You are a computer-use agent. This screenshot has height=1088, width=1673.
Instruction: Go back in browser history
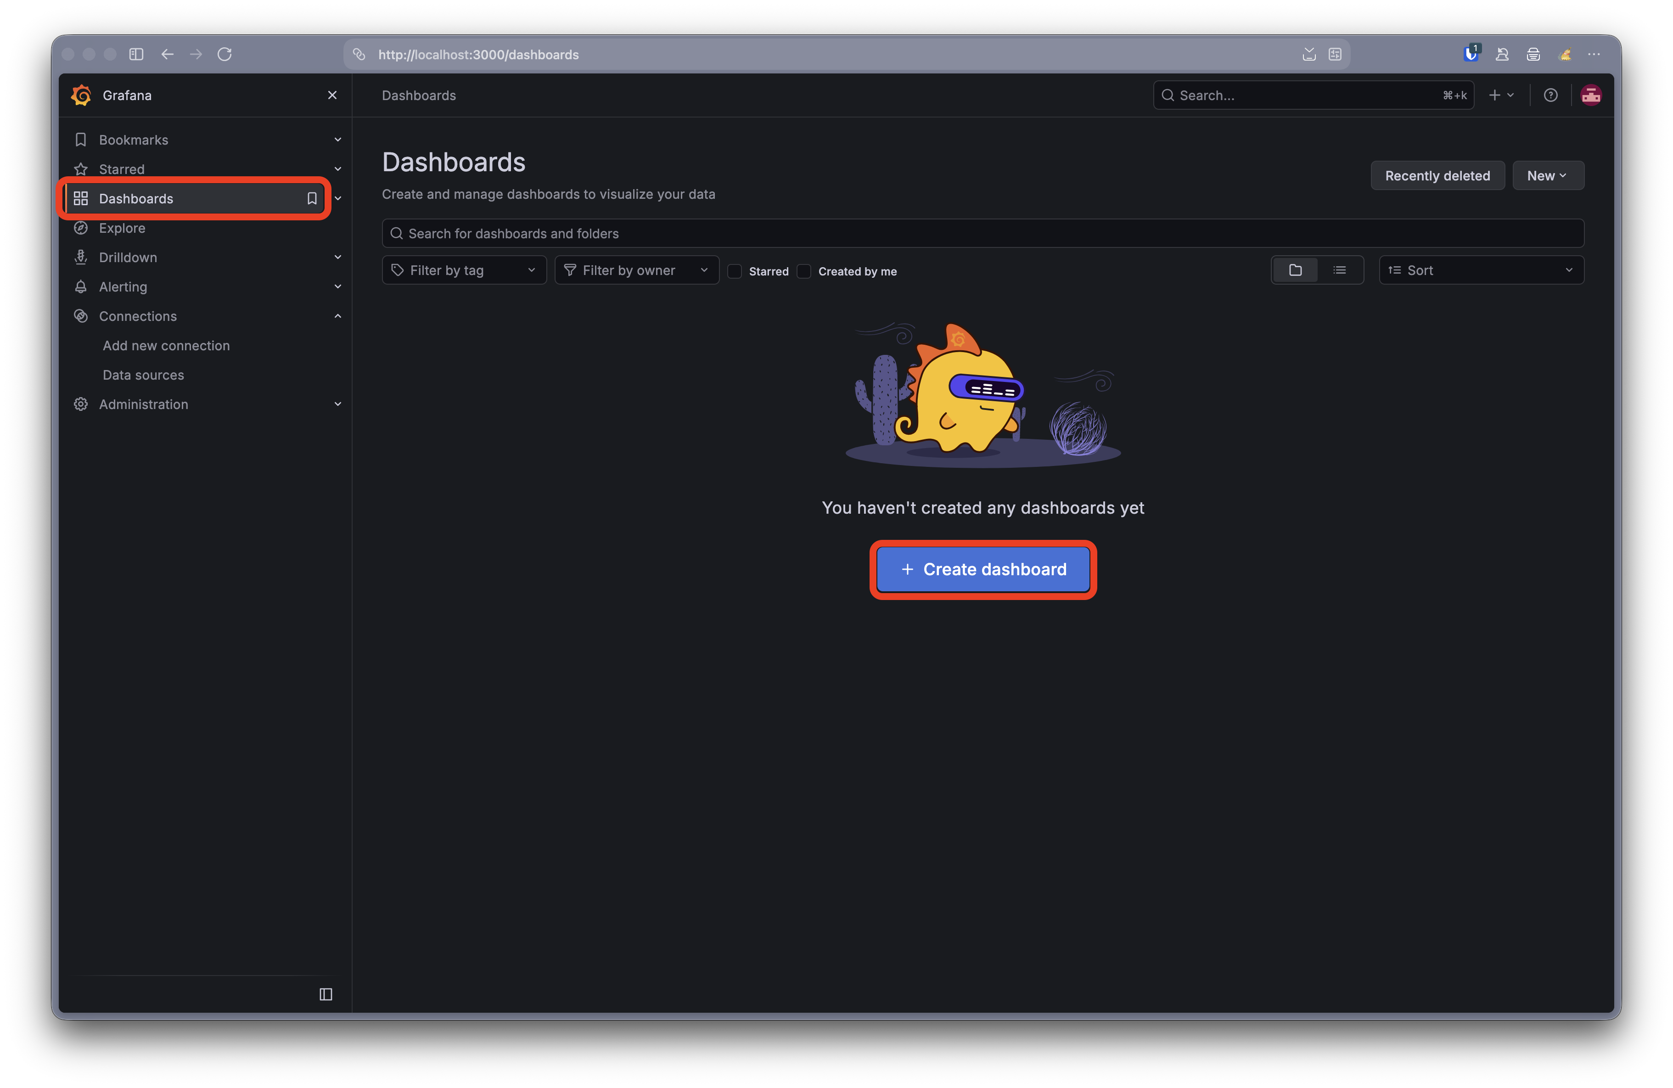coord(167,54)
